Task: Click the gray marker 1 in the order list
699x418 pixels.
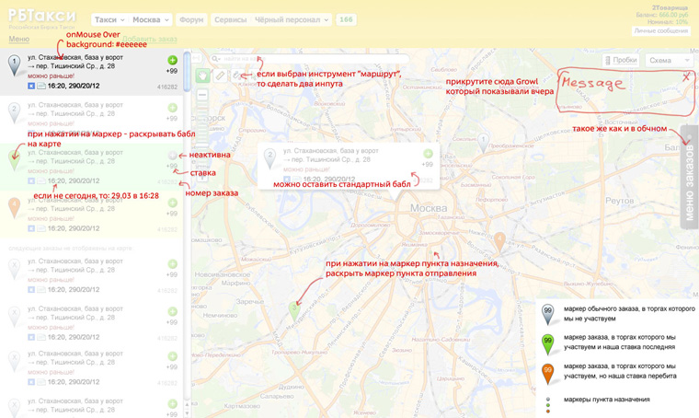Action: (15, 65)
